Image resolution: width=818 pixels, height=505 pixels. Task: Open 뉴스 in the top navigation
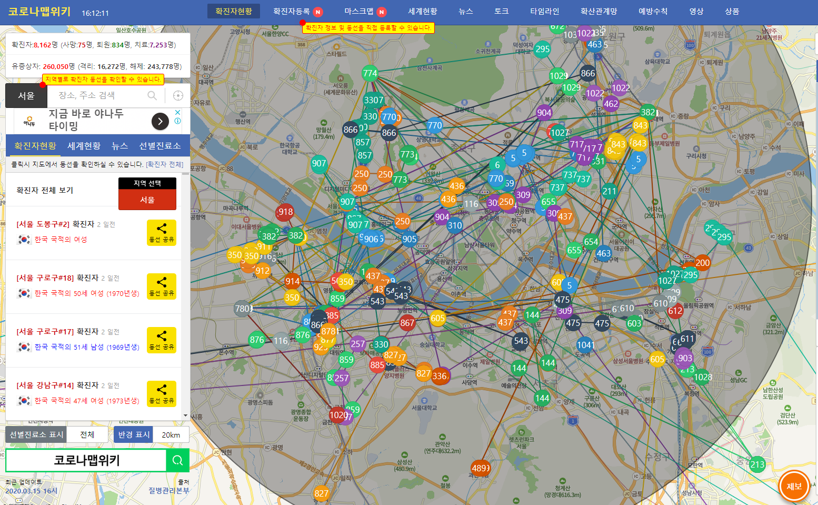[x=466, y=11]
